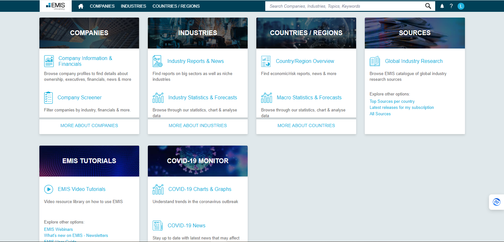This screenshot has height=242, width=504.
Task: Click MORE ABOUT COMPANIES button
Action: coord(89,126)
